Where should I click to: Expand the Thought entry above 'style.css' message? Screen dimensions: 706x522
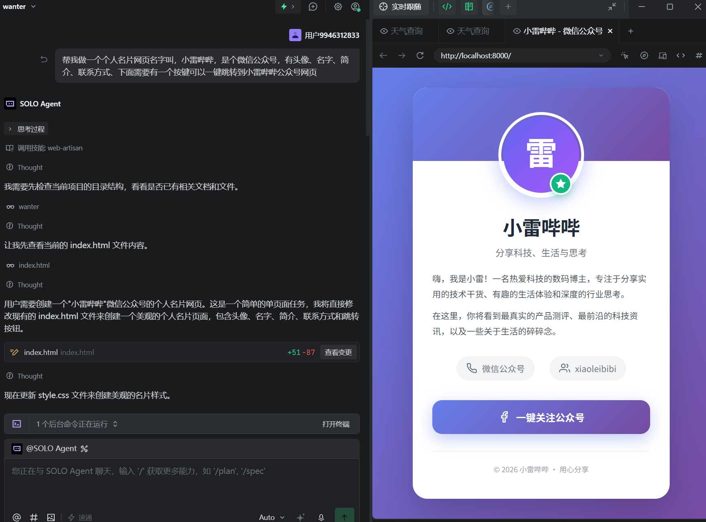(24, 376)
